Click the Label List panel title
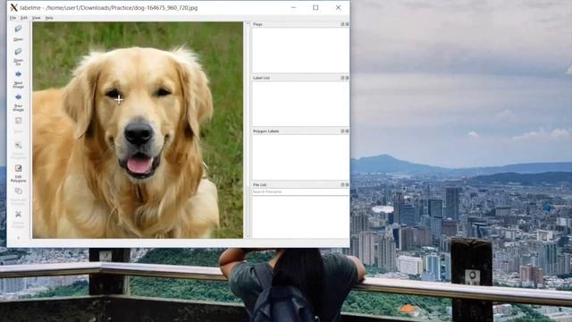The height and width of the screenshot is (322, 572). 261,78
